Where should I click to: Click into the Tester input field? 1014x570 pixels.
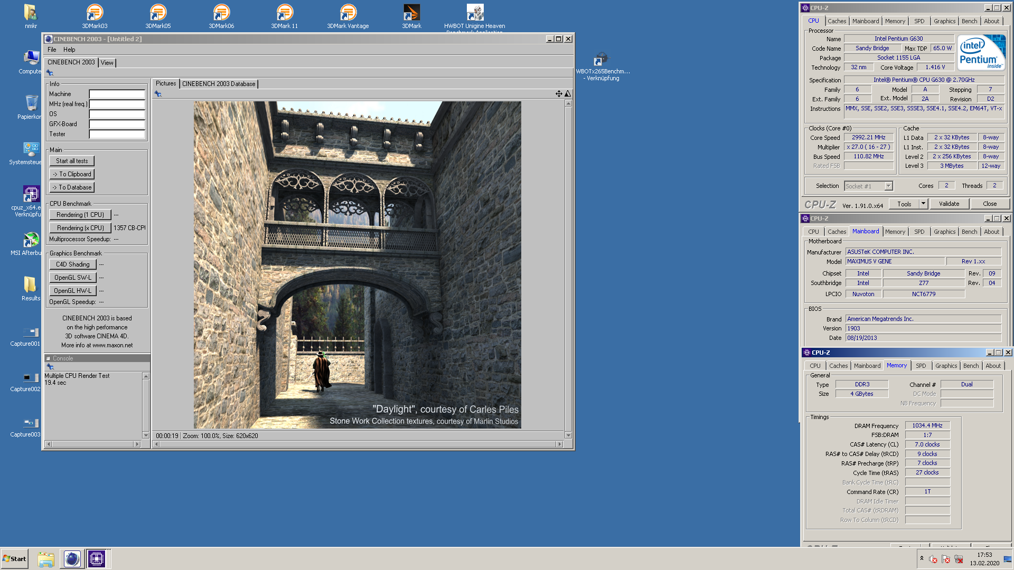point(117,134)
